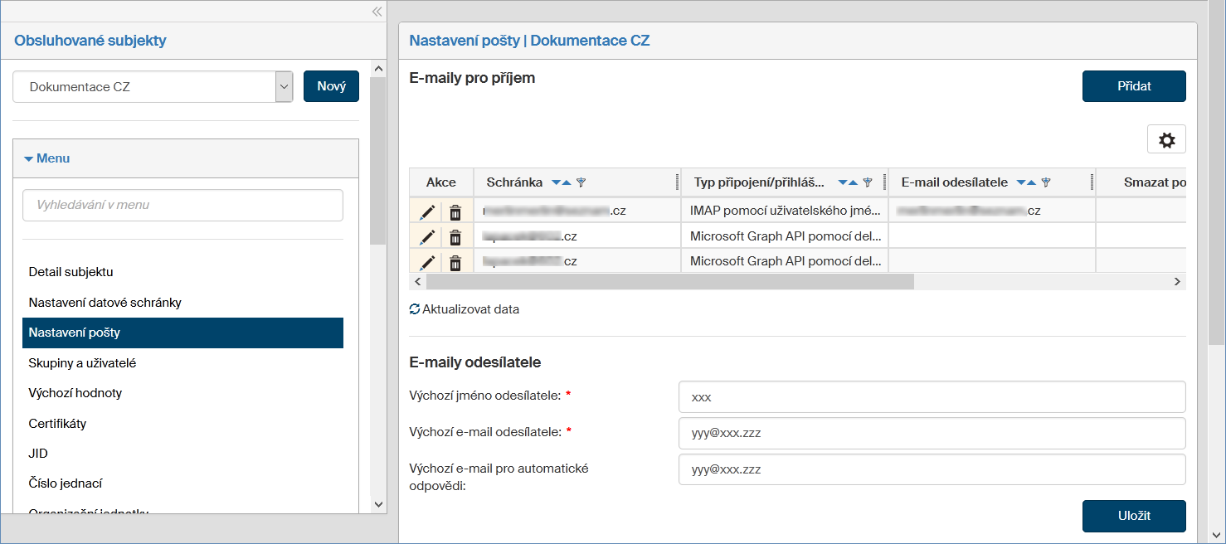
Task: Open filter for the Schránka column
Action: (x=581, y=182)
